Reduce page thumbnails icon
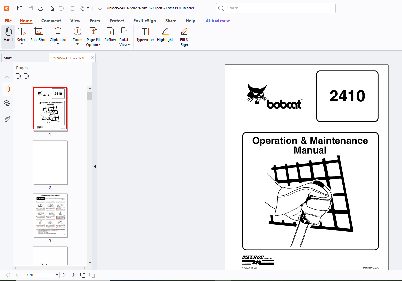 (x=27, y=76)
